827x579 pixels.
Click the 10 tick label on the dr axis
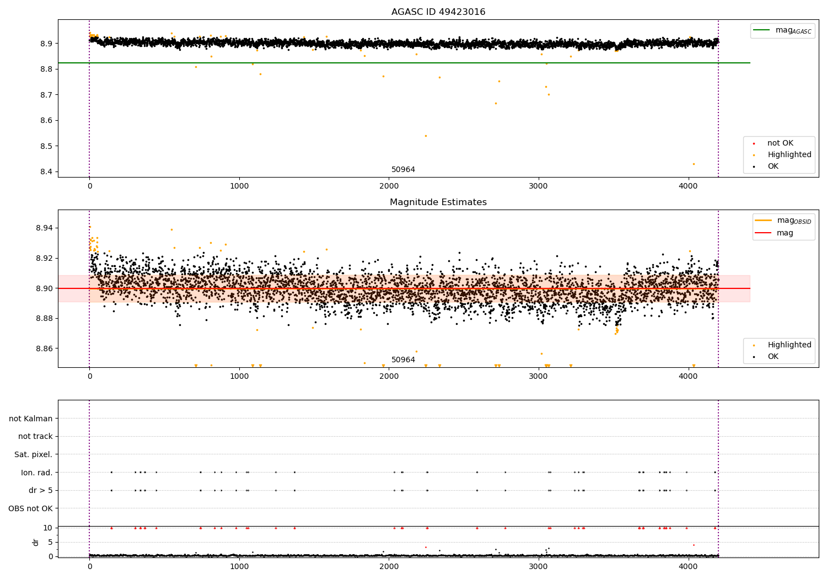[48, 528]
